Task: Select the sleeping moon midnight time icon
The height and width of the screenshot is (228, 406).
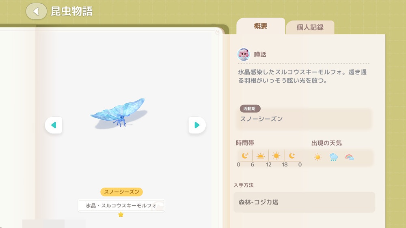Action: [x=245, y=156]
